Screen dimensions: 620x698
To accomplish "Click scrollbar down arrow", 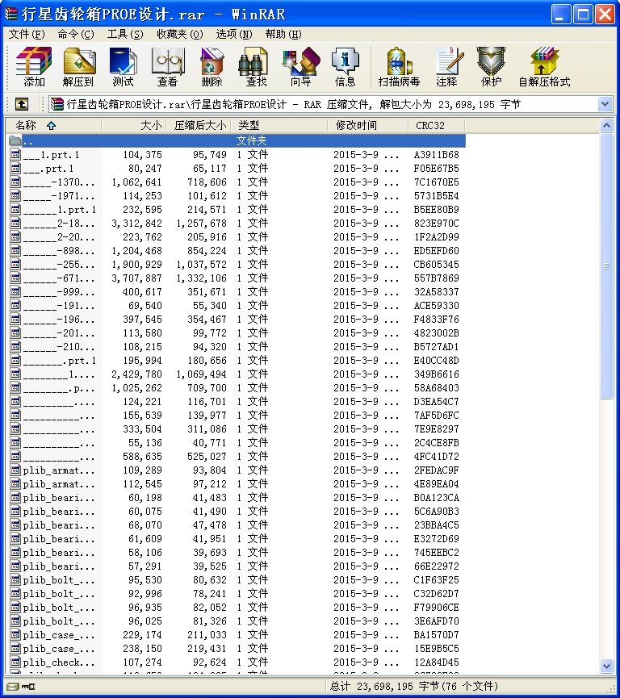I will click(x=606, y=666).
